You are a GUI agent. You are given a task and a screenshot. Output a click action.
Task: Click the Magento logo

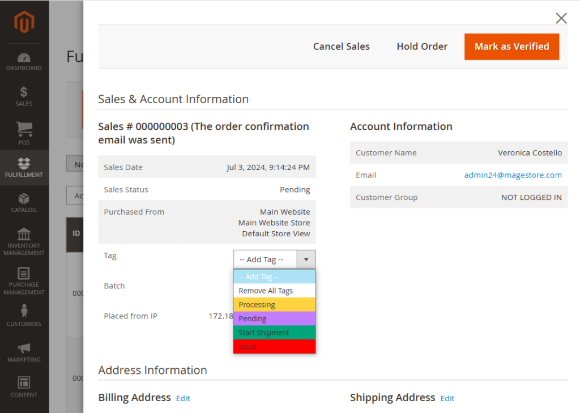tap(24, 22)
